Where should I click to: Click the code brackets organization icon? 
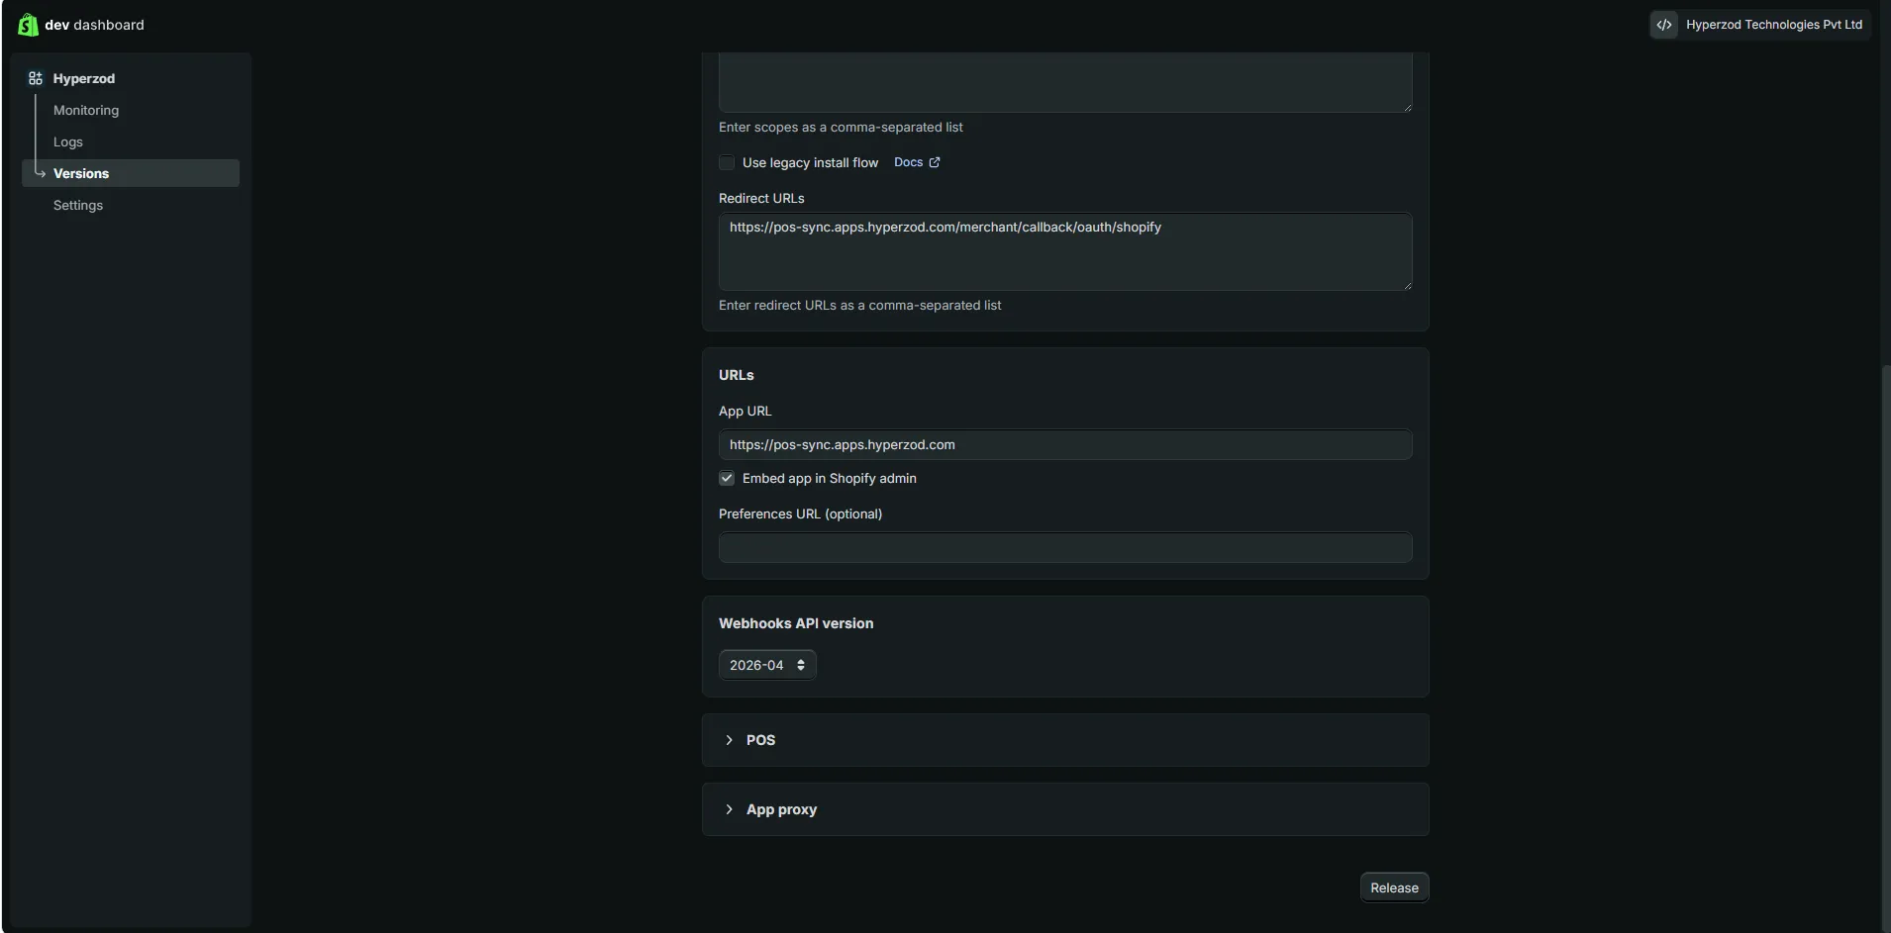(x=1664, y=25)
